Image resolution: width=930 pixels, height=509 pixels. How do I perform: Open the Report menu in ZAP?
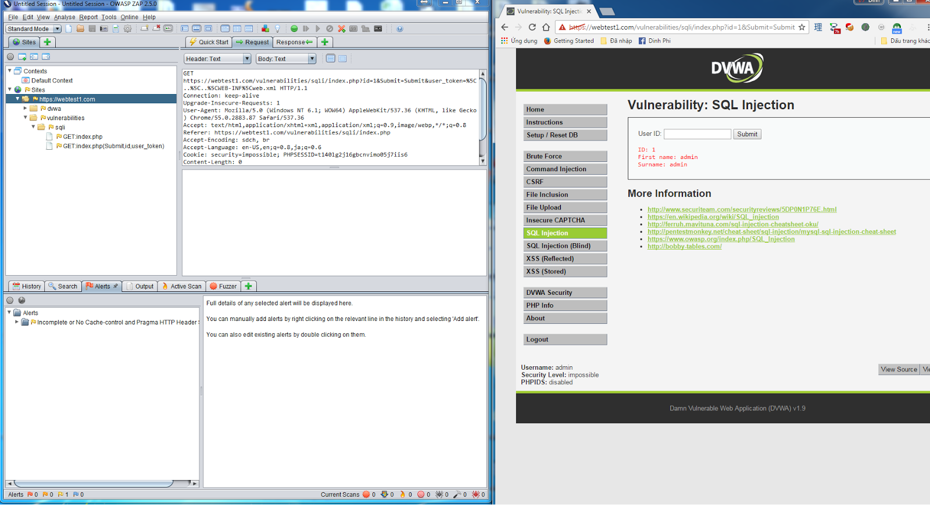pos(88,17)
